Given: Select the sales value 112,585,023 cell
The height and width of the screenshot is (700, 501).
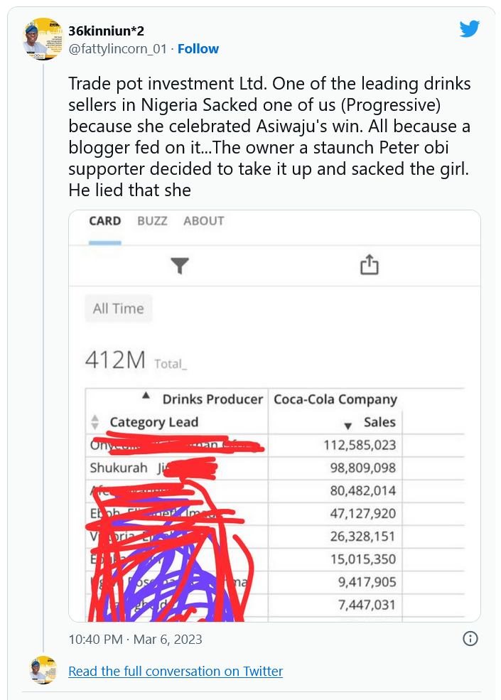Looking at the screenshot, I should pyautogui.click(x=359, y=445).
